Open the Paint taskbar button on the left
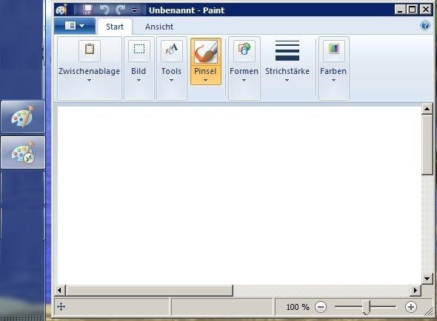The width and height of the screenshot is (437, 321). tap(23, 117)
